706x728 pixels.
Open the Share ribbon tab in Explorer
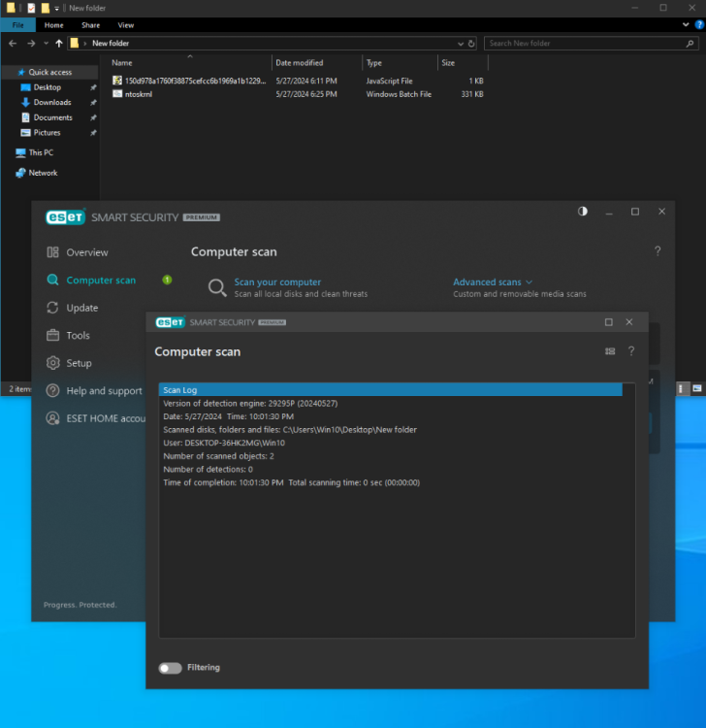click(x=90, y=25)
